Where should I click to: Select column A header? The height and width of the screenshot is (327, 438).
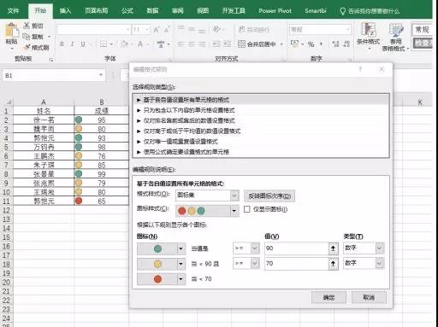[x=44, y=102]
